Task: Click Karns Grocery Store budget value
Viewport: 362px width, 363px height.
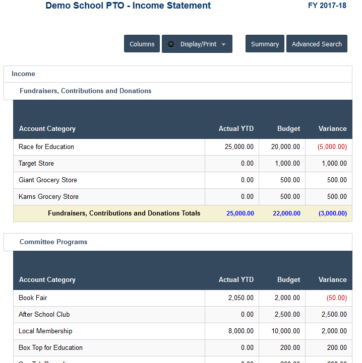Action: (x=290, y=196)
